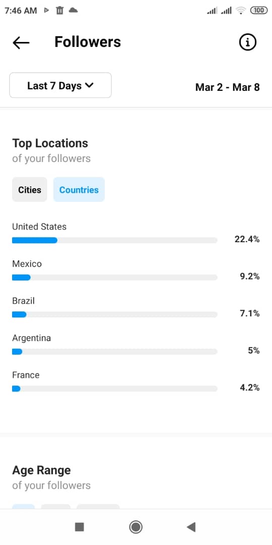
Task: Tap the battery indicator icon
Action: [259, 11]
